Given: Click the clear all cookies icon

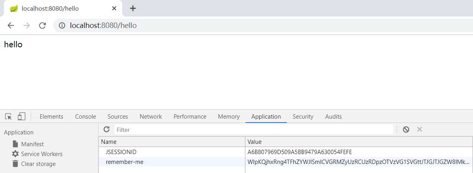Looking at the screenshot, I should coord(406,129).
